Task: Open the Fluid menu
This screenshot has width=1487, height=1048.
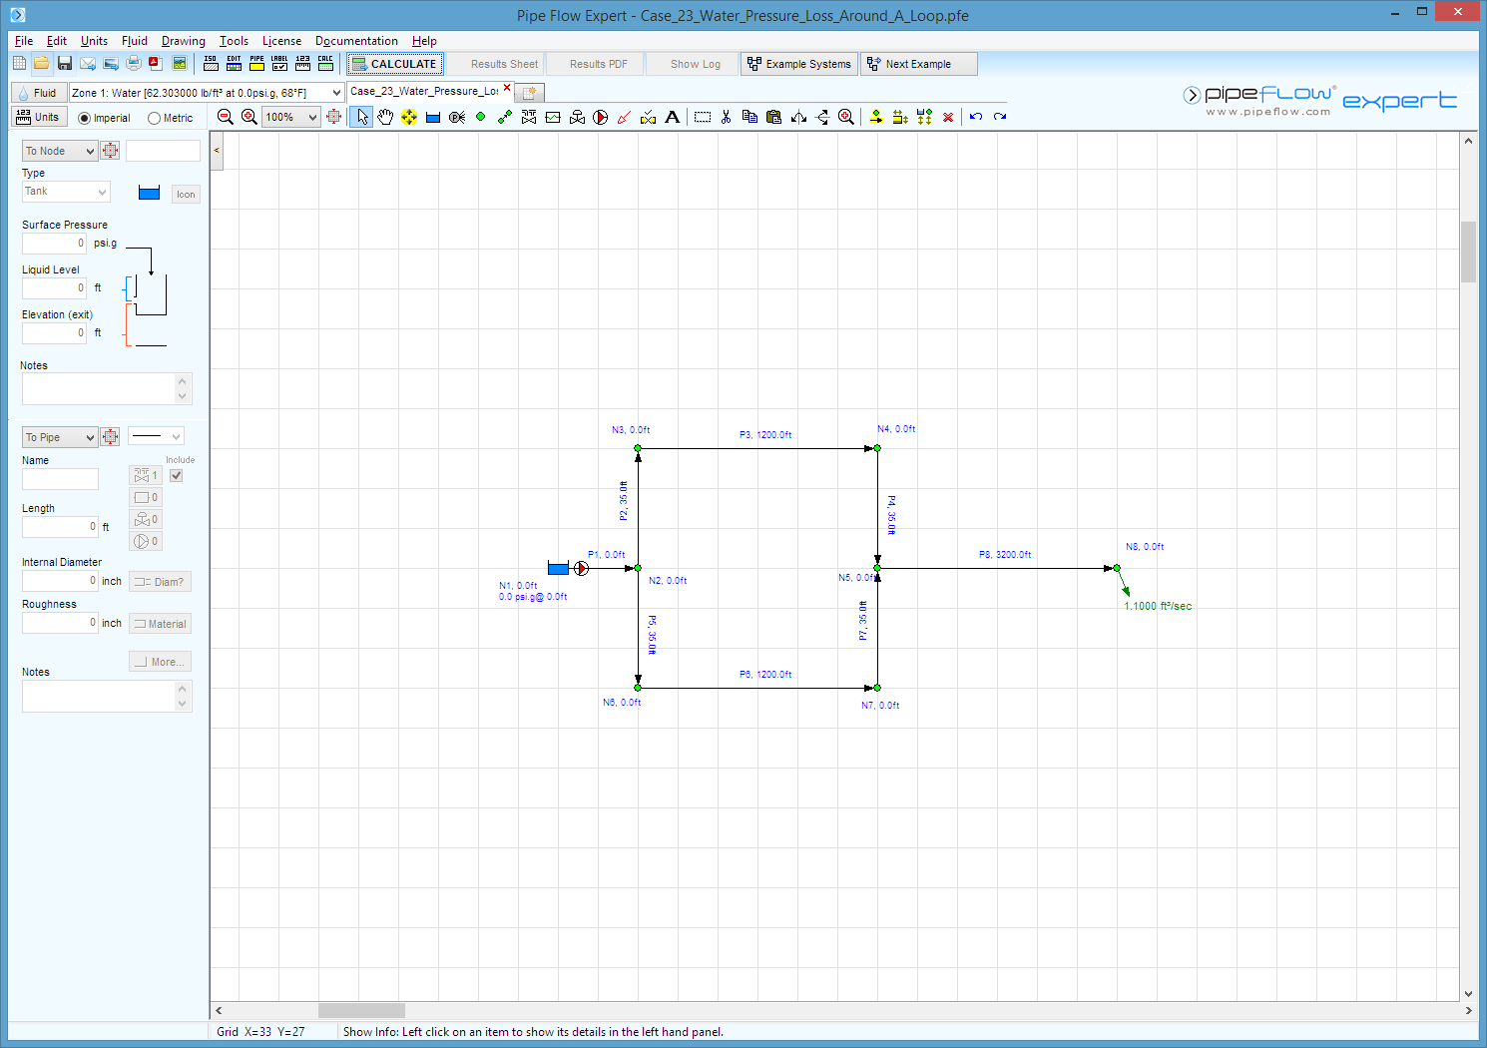Action: (135, 41)
